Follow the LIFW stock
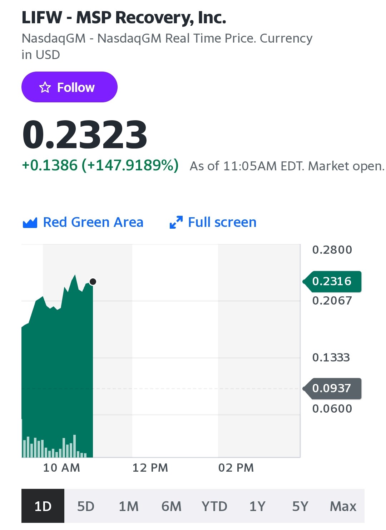The width and height of the screenshot is (386, 530). [69, 87]
